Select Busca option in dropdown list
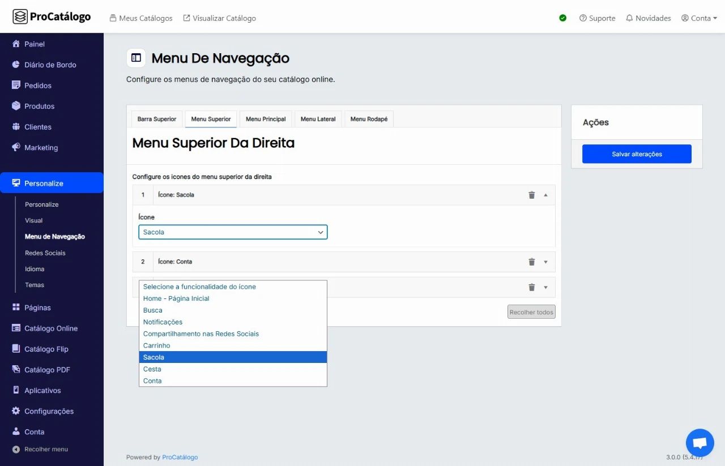The width and height of the screenshot is (725, 466). [x=152, y=310]
